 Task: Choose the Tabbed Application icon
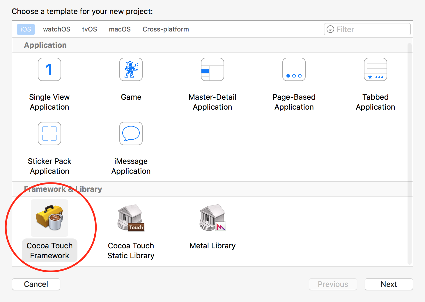376,69
